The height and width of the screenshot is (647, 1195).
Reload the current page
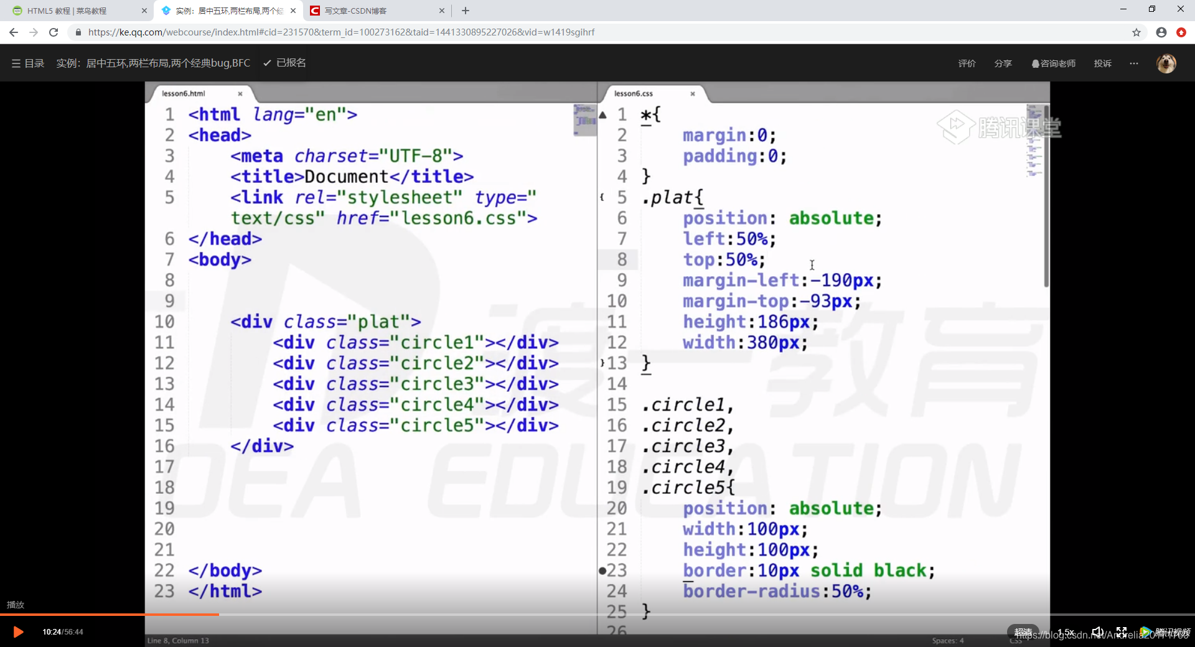click(x=54, y=32)
